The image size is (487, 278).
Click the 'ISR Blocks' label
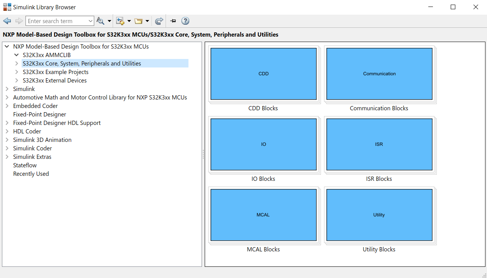379,179
